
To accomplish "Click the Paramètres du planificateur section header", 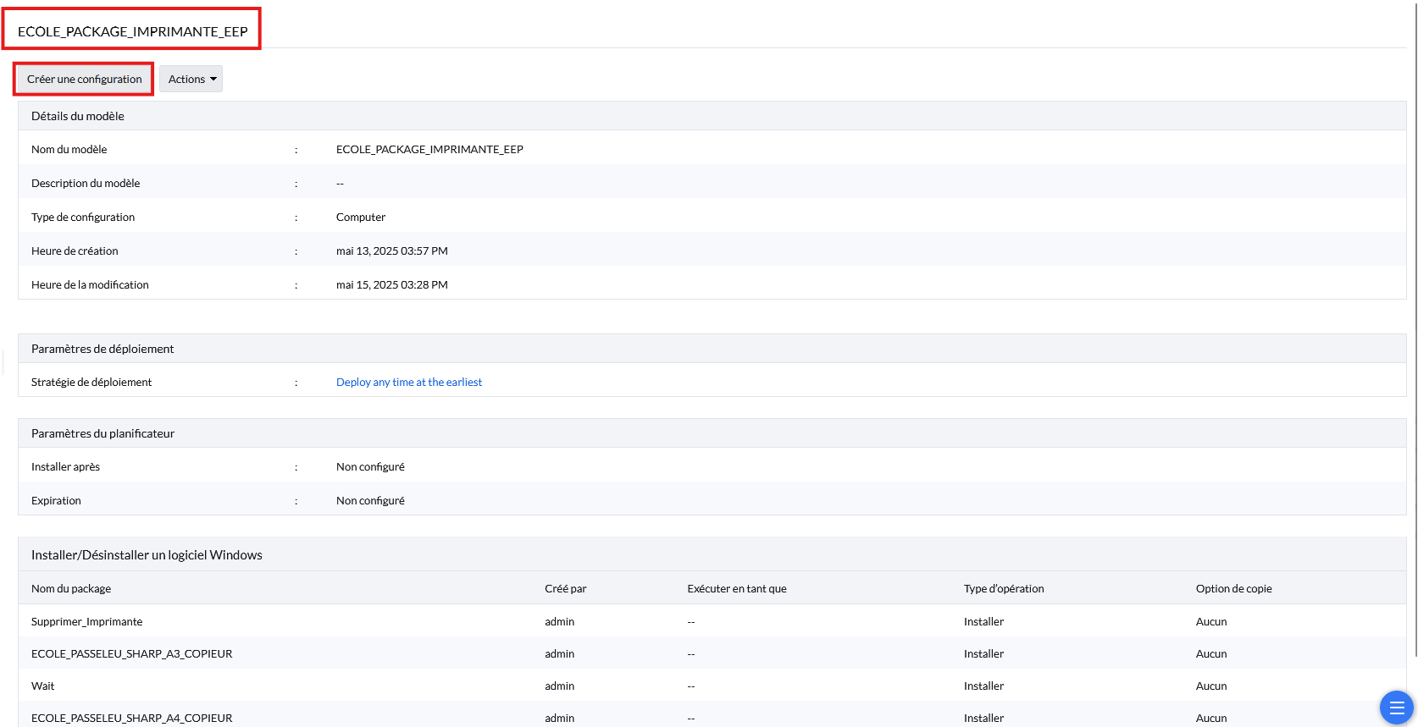I will pyautogui.click(x=712, y=433).
